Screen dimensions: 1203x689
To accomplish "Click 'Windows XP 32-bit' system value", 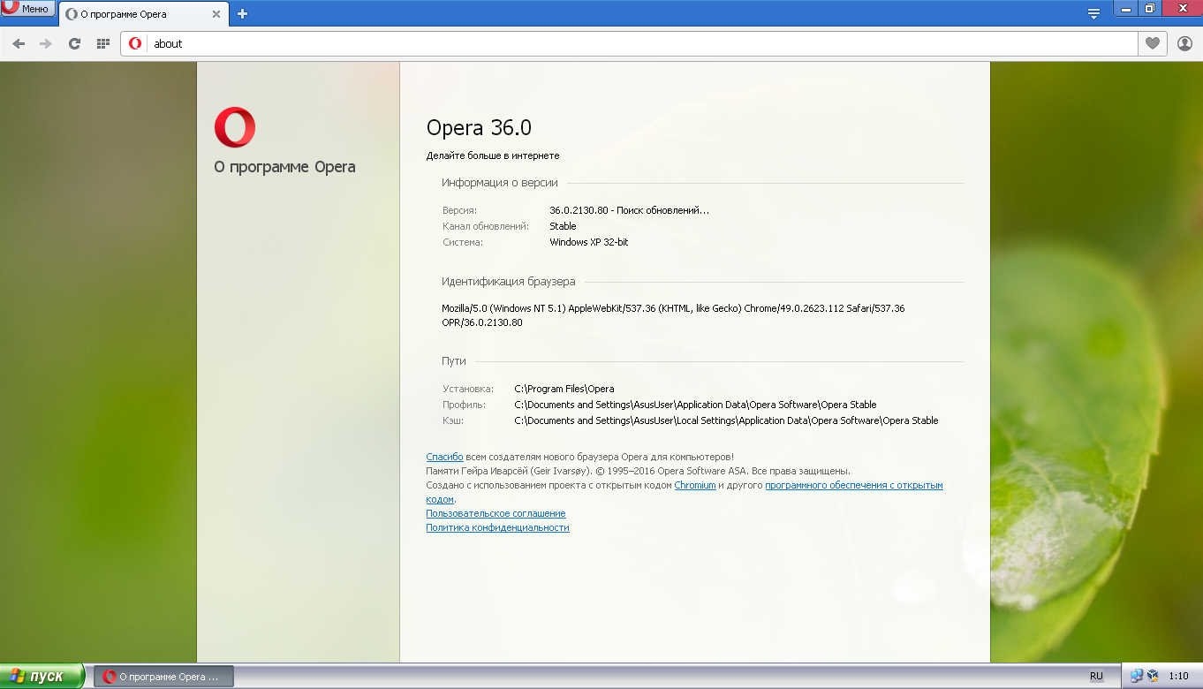I will coord(589,242).
